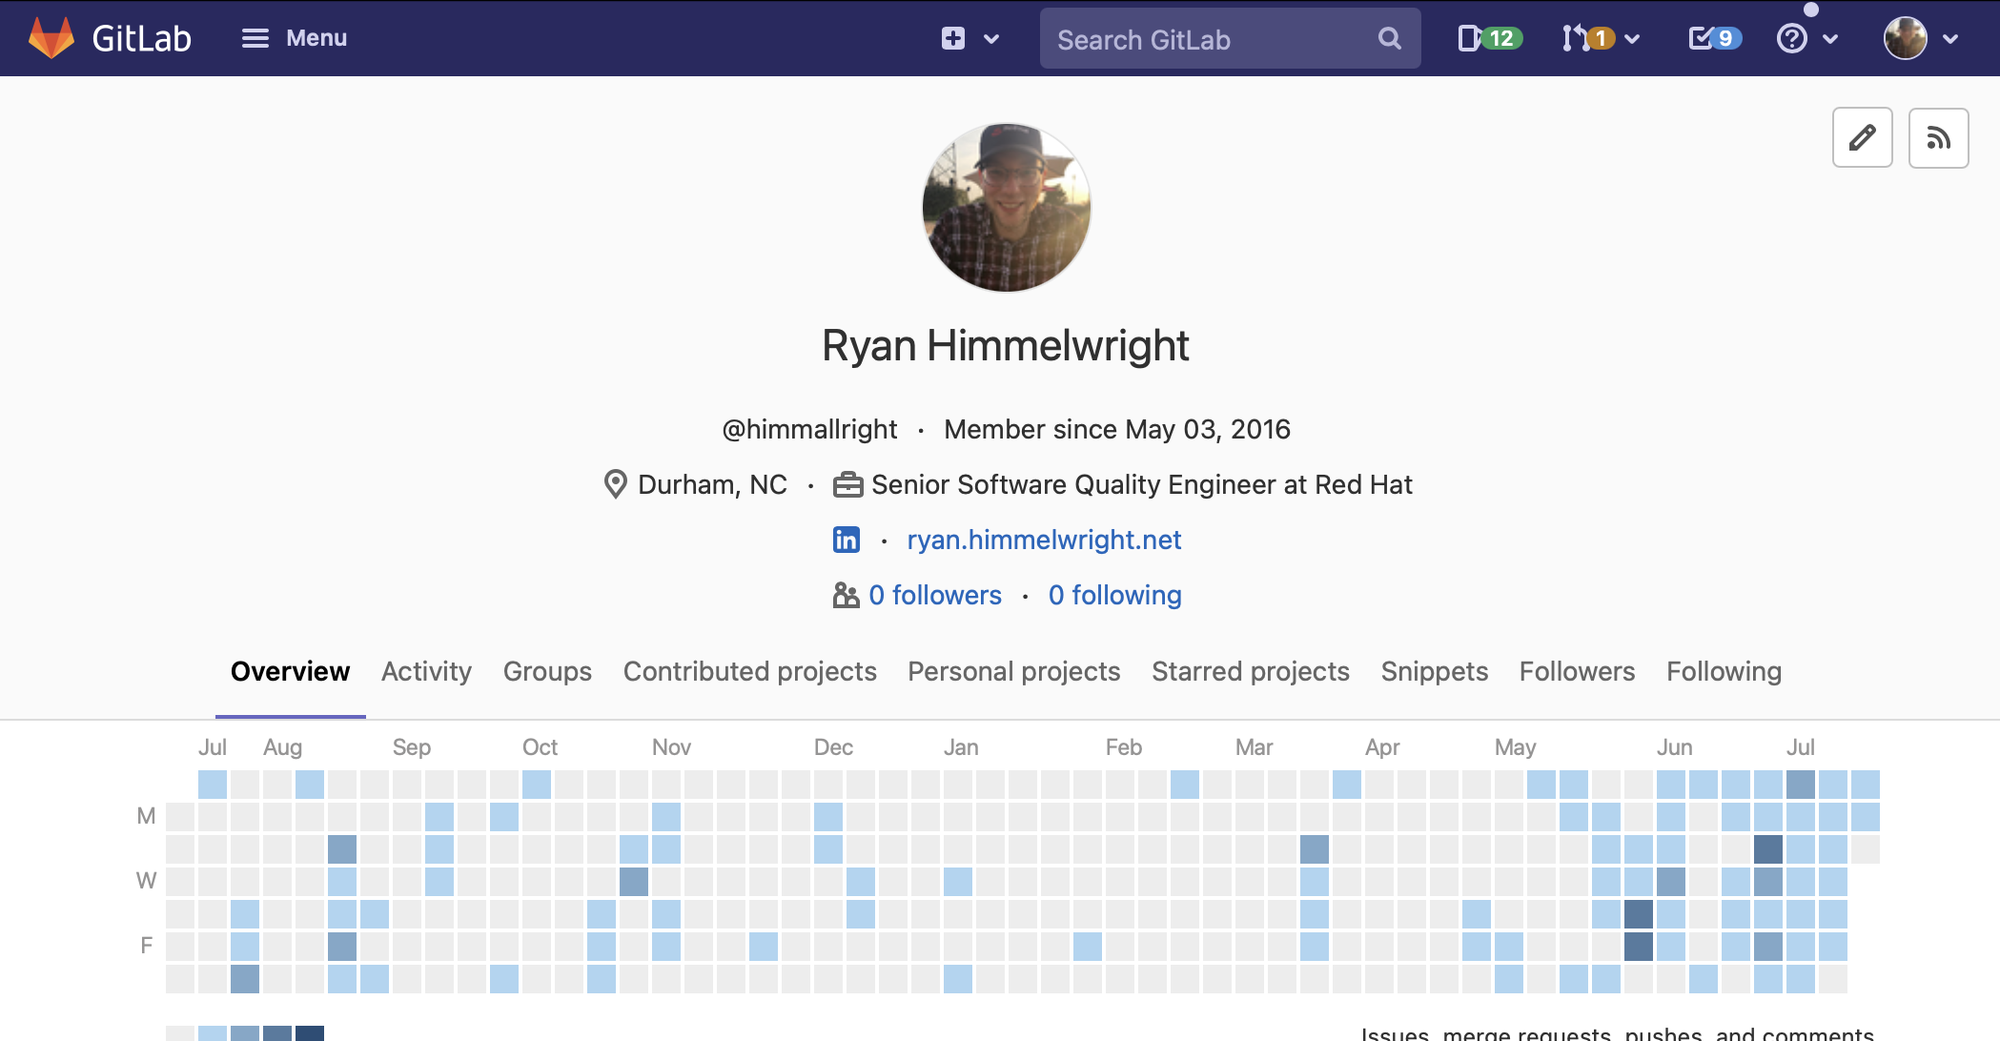Click the edit profile pencil icon
This screenshot has height=1041, width=2000.
[1862, 138]
